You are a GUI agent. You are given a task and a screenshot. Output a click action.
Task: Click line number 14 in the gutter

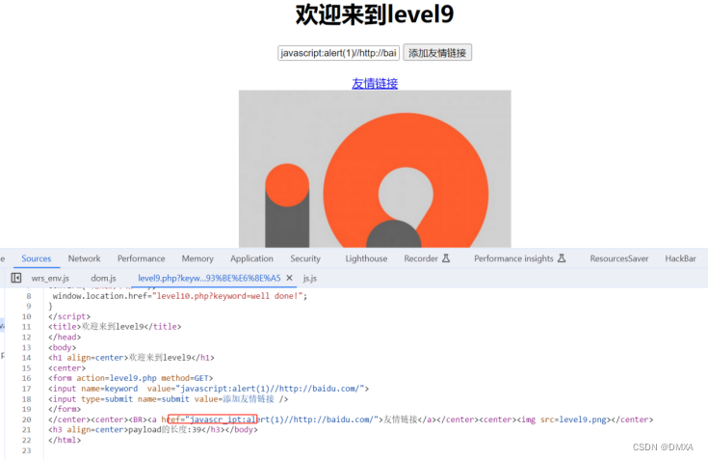click(x=27, y=358)
